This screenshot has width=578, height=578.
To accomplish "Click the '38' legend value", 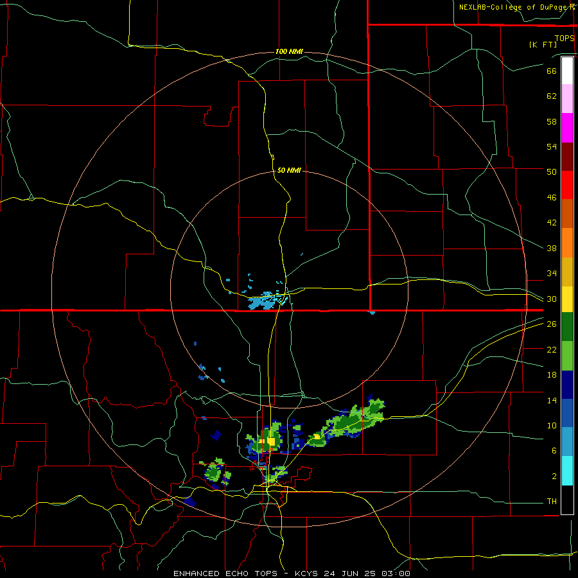I will [x=552, y=248].
